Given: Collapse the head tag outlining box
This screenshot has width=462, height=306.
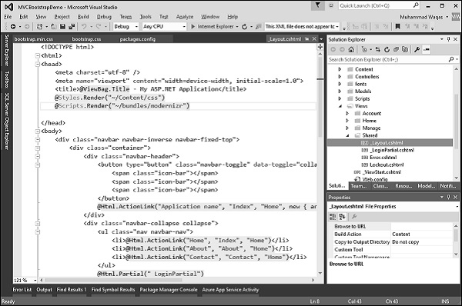Looking at the screenshot, I should (x=38, y=64).
